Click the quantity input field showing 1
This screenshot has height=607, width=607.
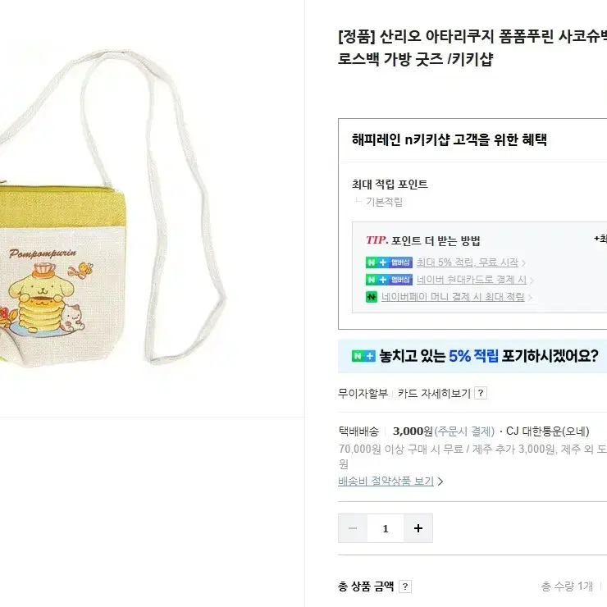(386, 528)
